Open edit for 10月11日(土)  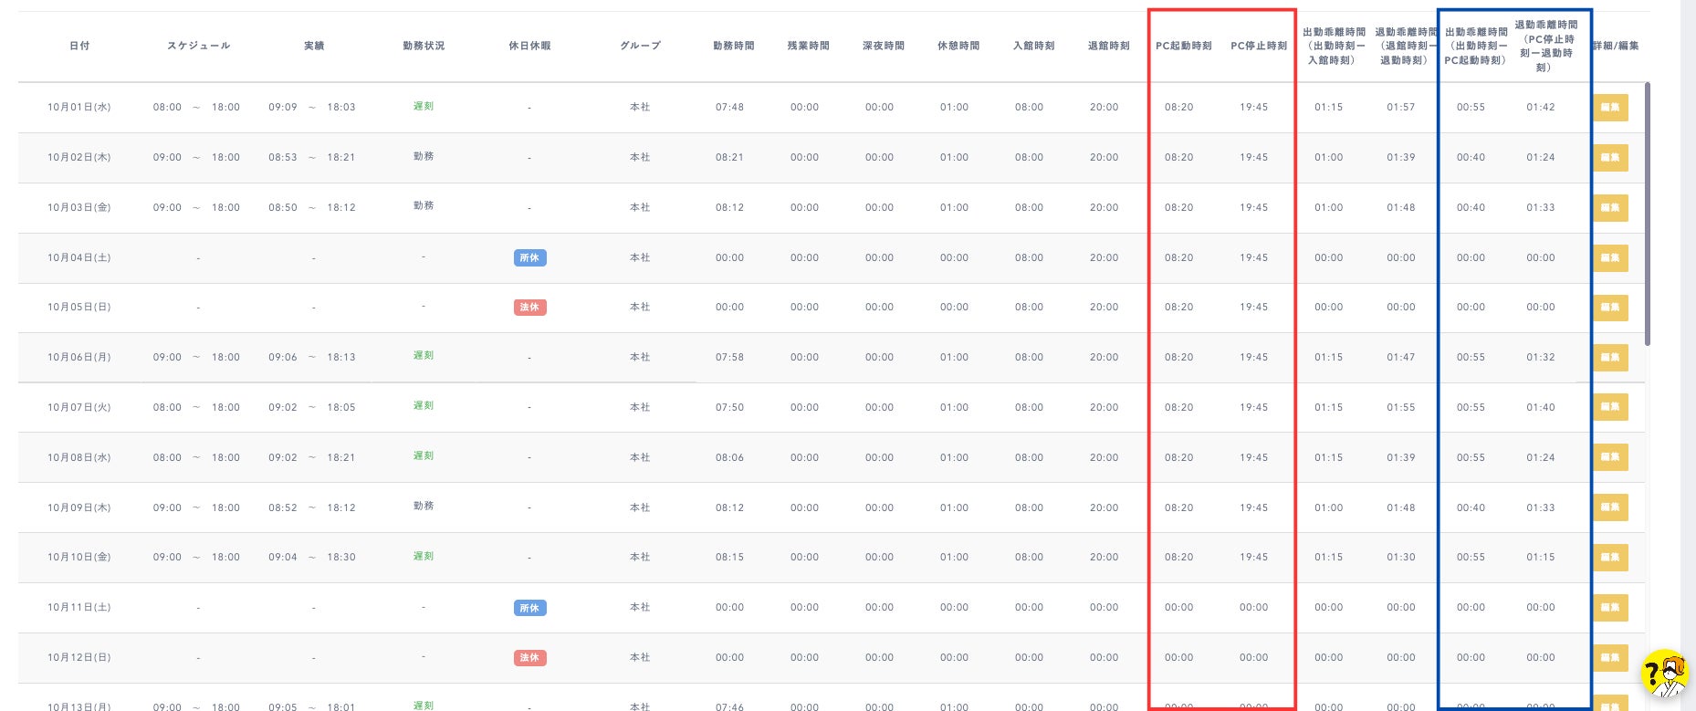[1610, 608]
